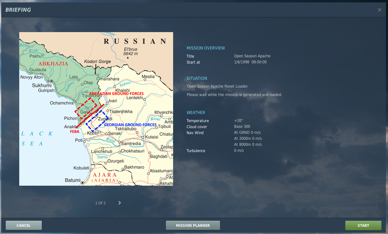388x234 pixels.
Task: Select the 1 OF 2 page indicator
Action: 100,203
